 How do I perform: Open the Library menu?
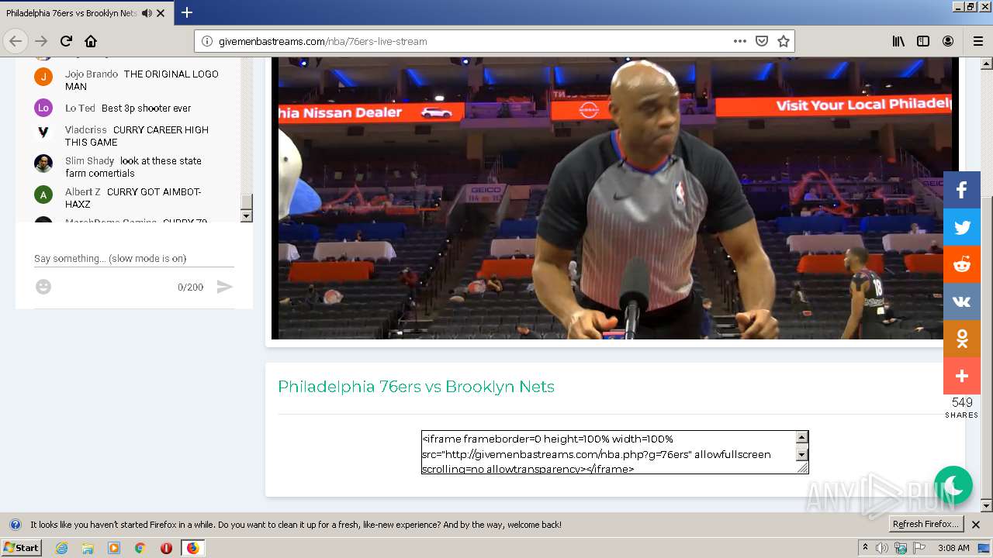point(898,41)
